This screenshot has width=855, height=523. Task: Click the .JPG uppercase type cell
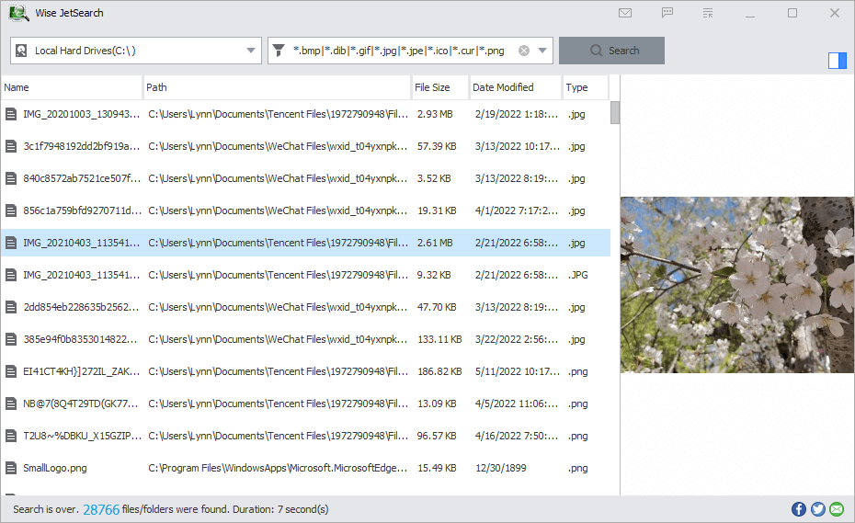coord(578,275)
